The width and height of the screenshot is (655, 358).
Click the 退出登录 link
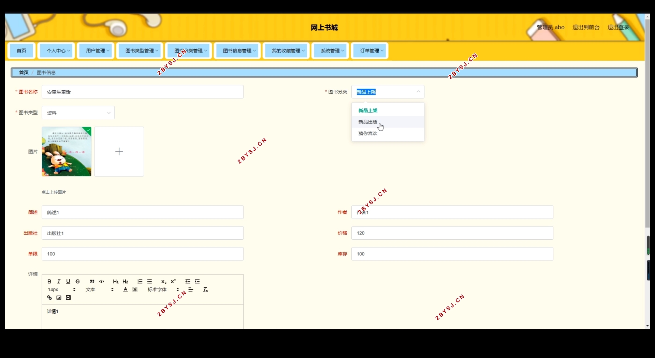(x=618, y=27)
